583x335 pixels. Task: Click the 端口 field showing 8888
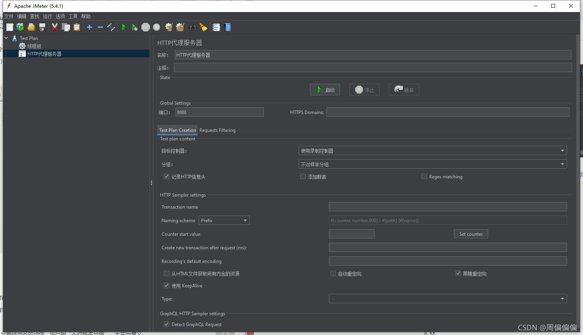pos(220,112)
